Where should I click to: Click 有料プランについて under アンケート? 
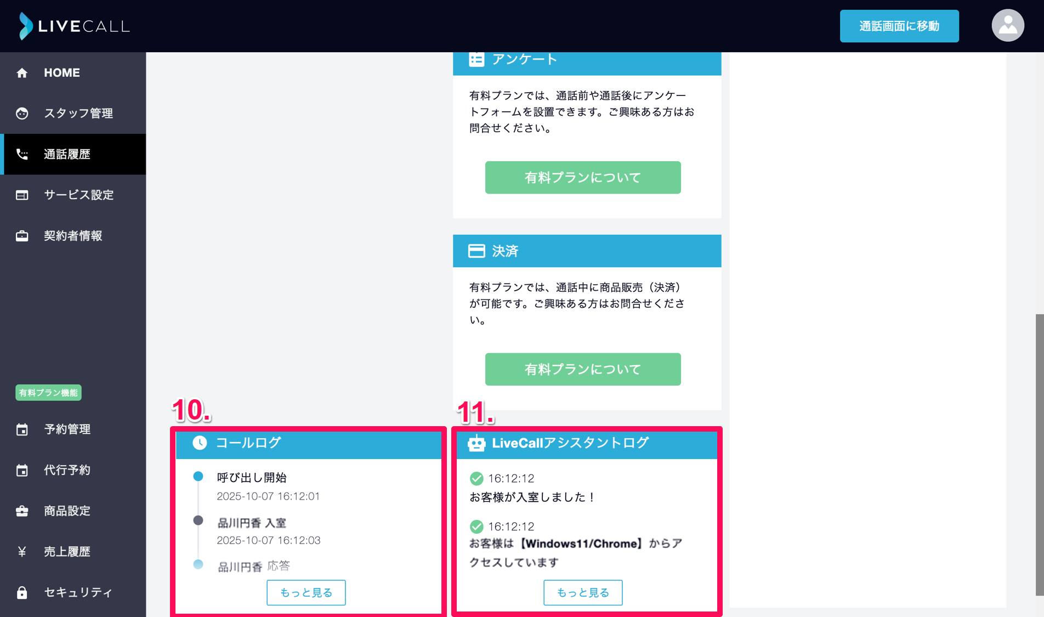(x=583, y=177)
